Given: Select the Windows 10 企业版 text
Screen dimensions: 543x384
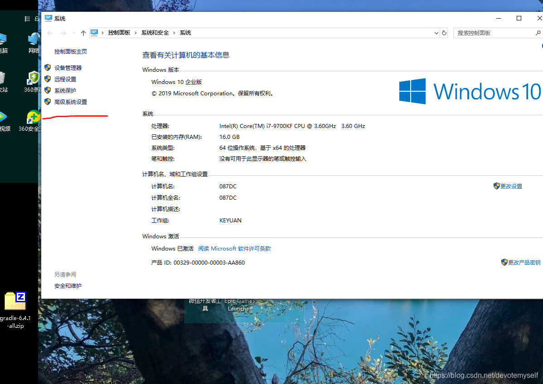Looking at the screenshot, I should point(177,82).
